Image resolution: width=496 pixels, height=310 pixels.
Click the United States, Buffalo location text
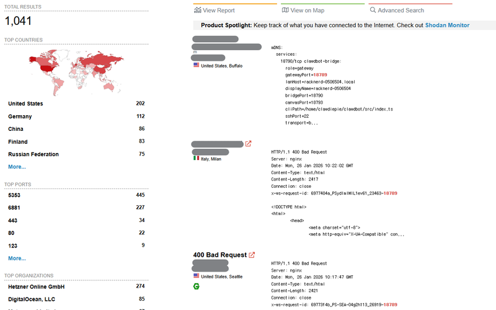(222, 66)
